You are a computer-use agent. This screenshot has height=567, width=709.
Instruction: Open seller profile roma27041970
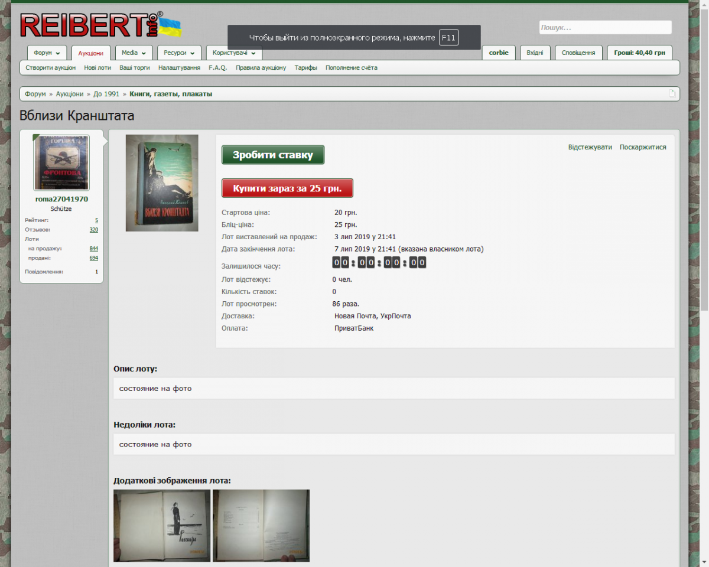[61, 199]
